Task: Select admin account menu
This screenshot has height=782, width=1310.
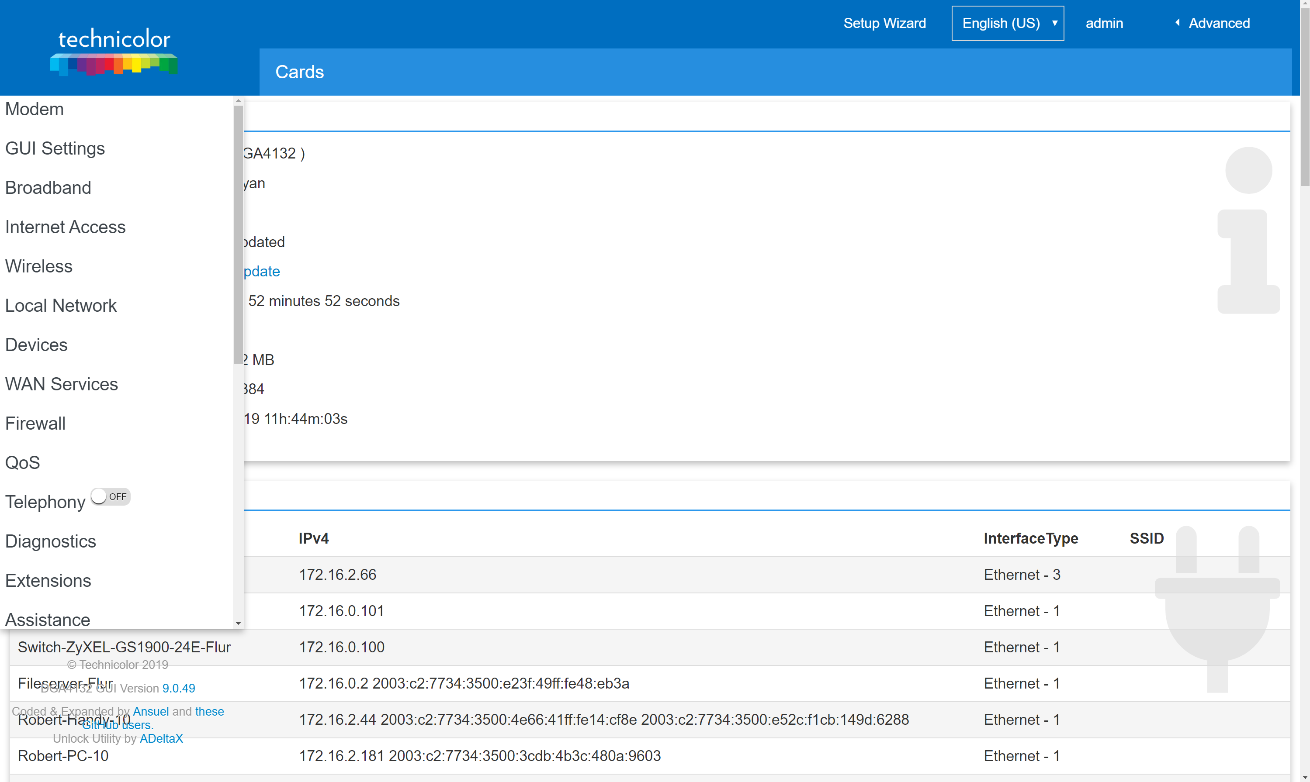Action: coord(1104,23)
